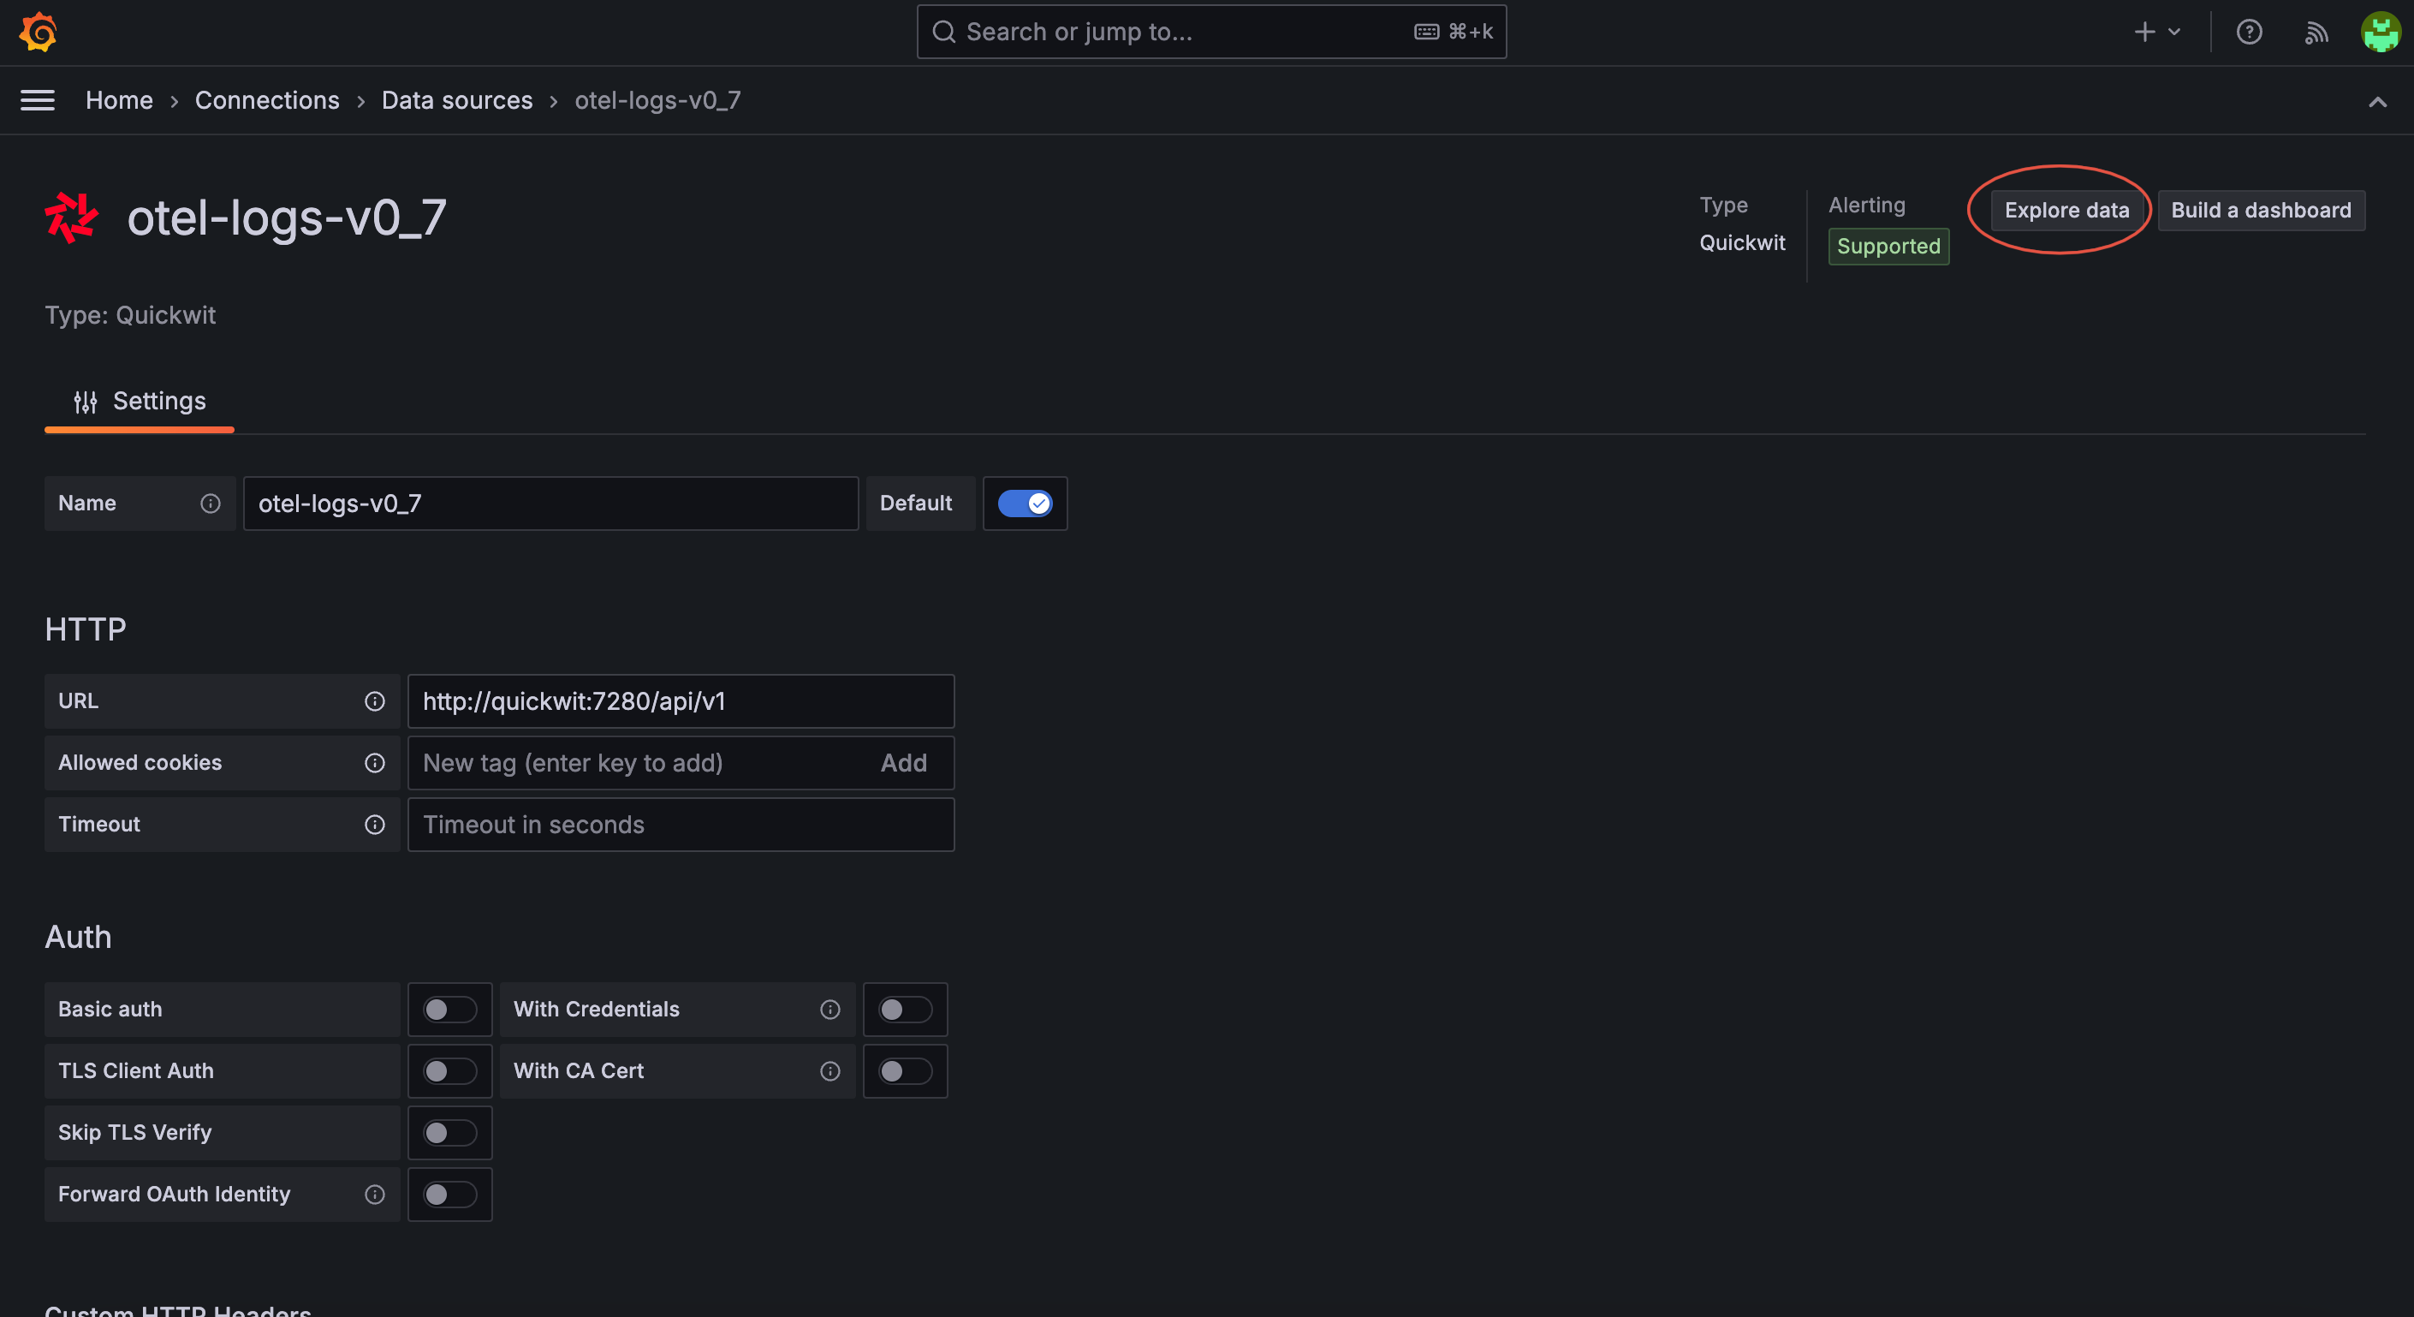Click the Name field info icon

(x=211, y=504)
